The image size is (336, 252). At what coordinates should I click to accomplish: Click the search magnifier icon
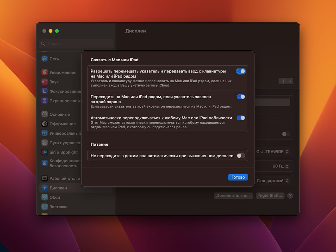(43, 44)
